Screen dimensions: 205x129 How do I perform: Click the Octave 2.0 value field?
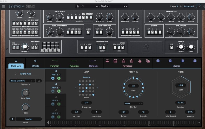pyautogui.click(x=76, y=112)
